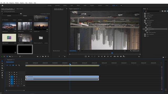Go to Out point in Program monitor
This screenshot has width=168, height=94.
coord(111,56)
